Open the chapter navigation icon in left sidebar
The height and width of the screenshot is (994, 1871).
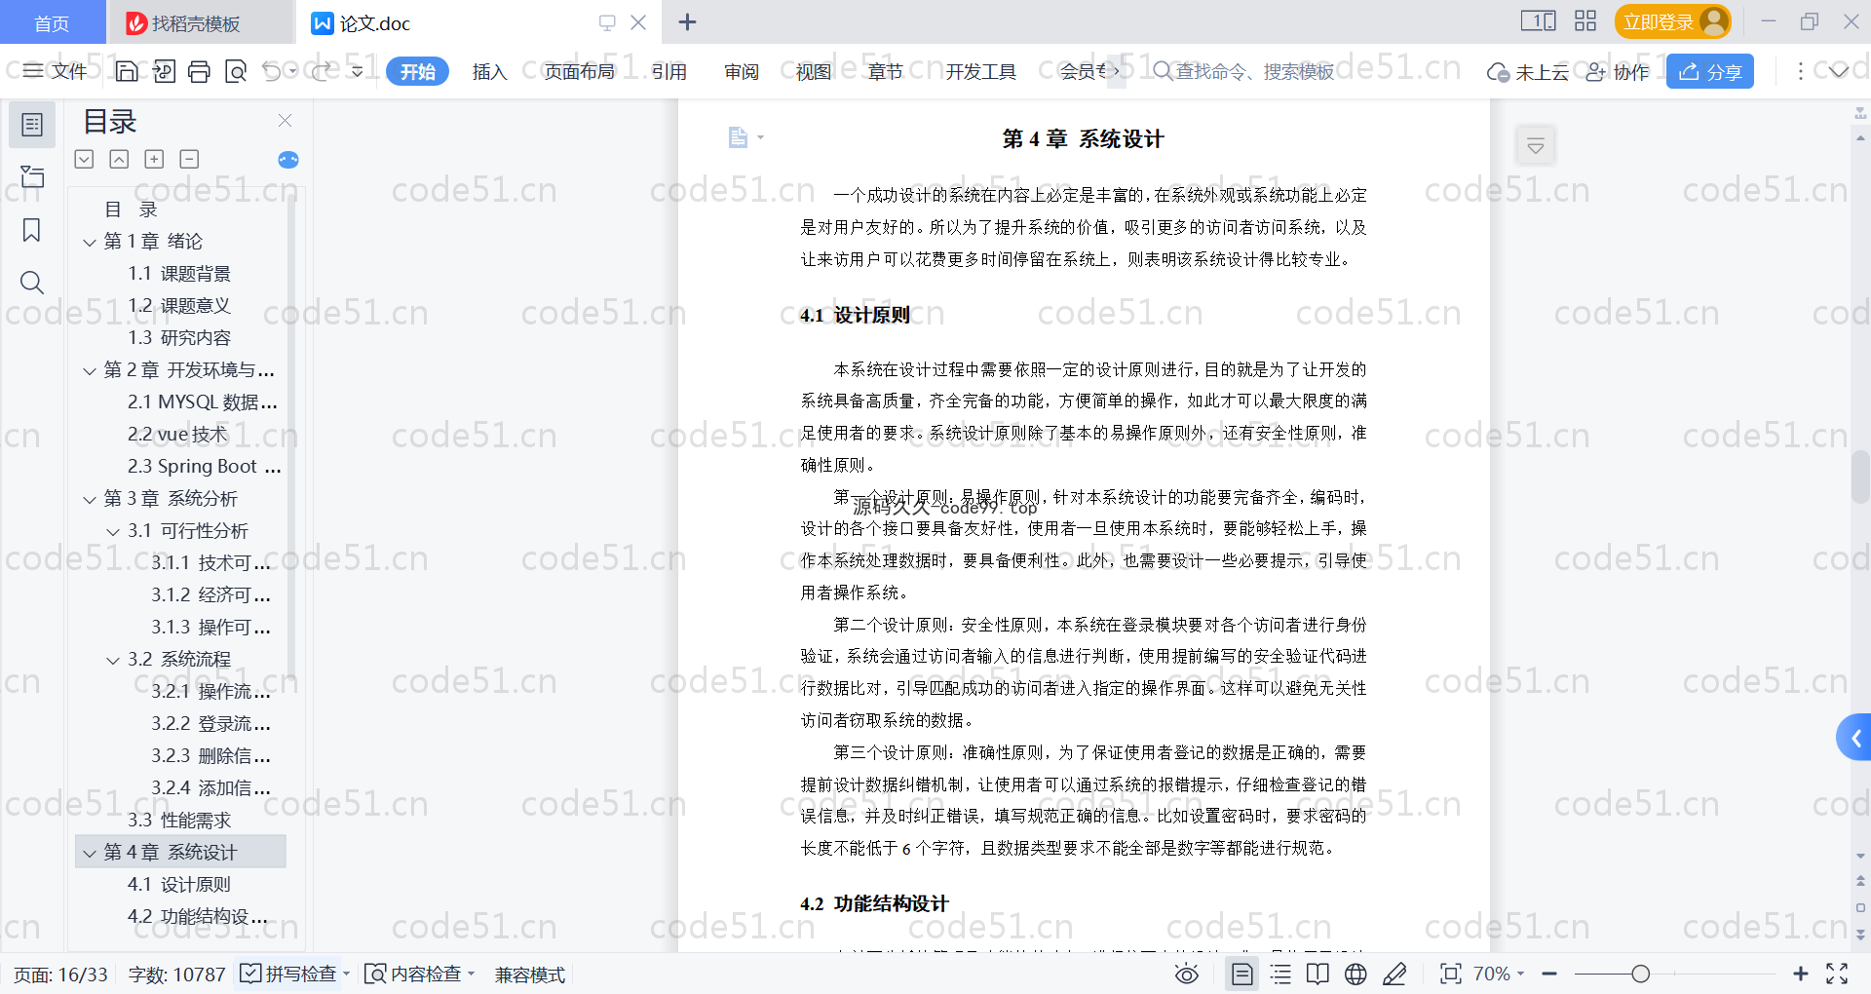click(x=32, y=176)
